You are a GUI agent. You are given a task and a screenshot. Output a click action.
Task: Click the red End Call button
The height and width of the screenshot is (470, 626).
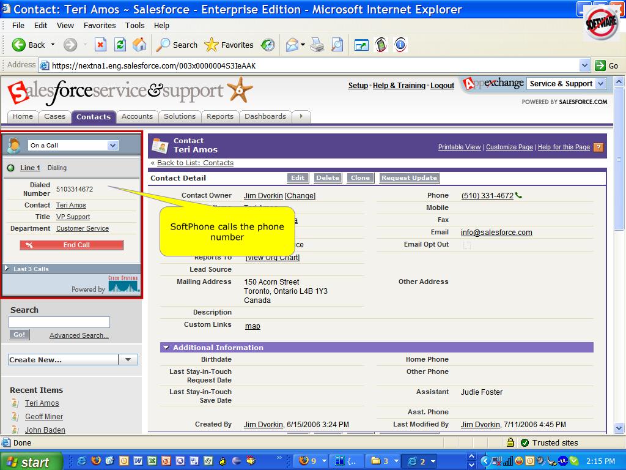pos(72,245)
